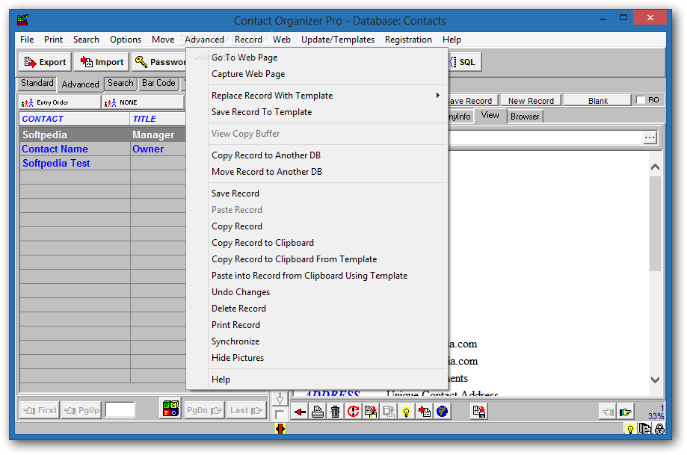The width and height of the screenshot is (687, 455).
Task: Click the Blank button
Action: [598, 101]
